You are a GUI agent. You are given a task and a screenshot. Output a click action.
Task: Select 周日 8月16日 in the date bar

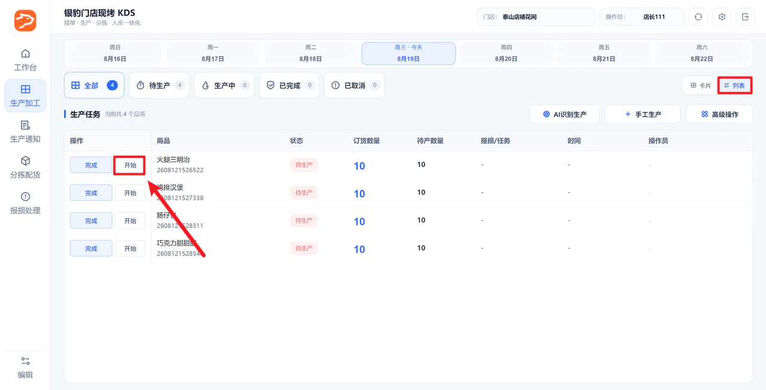[x=115, y=53]
